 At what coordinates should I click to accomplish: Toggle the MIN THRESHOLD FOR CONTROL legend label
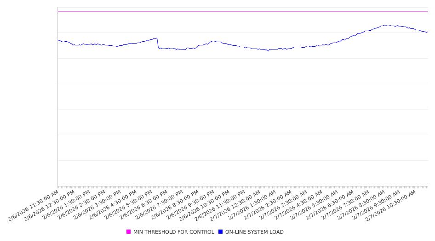(173, 232)
